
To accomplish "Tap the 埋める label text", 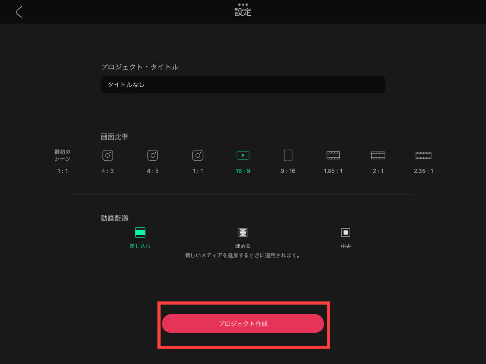I will point(243,246).
